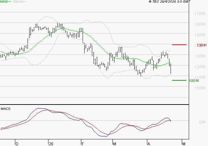Click the D month marker on time axis

click(x=17, y=144)
